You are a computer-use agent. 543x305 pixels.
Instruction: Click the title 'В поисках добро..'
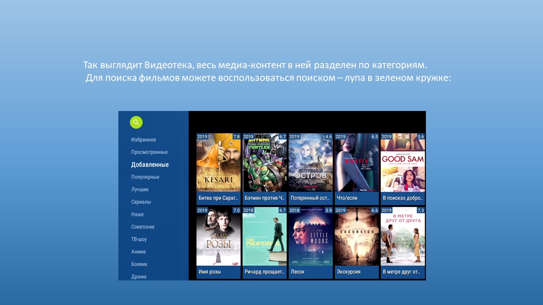(403, 198)
